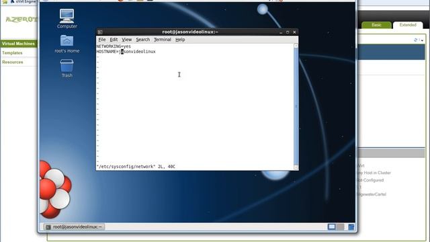Click the NETWORKING=yes line in vi
The height and width of the screenshot is (242, 430).
point(114,46)
